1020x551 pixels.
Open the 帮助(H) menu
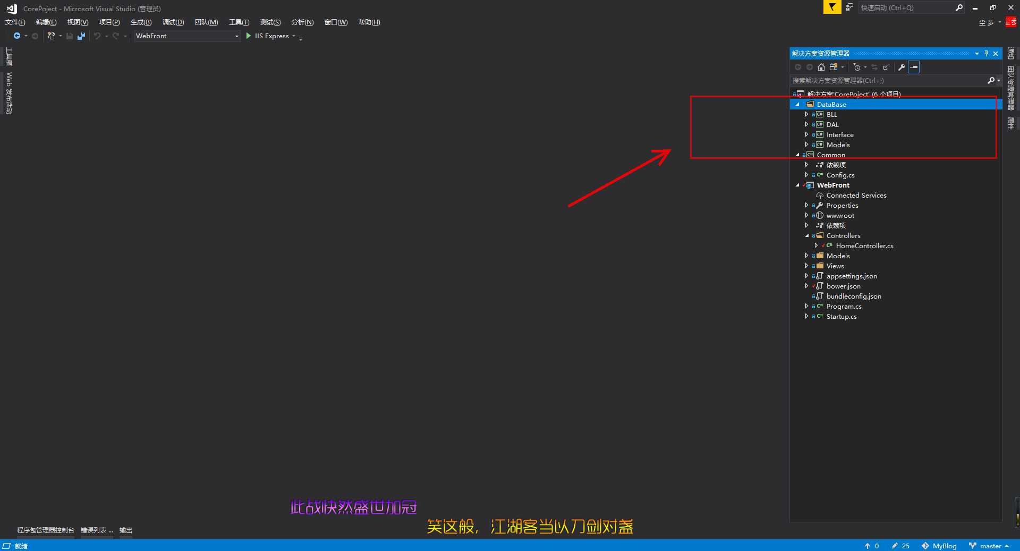[x=369, y=22]
